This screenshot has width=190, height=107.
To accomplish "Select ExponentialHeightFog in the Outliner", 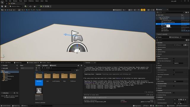I will click(x=169, y=22).
